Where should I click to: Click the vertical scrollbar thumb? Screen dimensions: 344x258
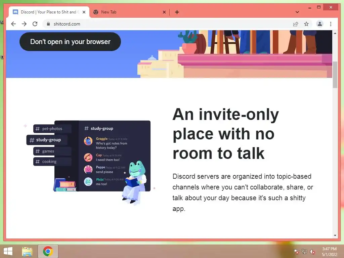click(x=335, y=75)
